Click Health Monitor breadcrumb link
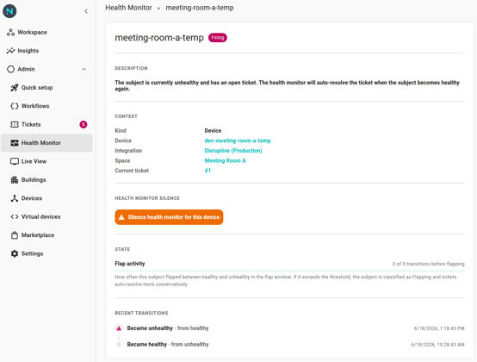The width and height of the screenshot is (477, 362). pos(128,8)
